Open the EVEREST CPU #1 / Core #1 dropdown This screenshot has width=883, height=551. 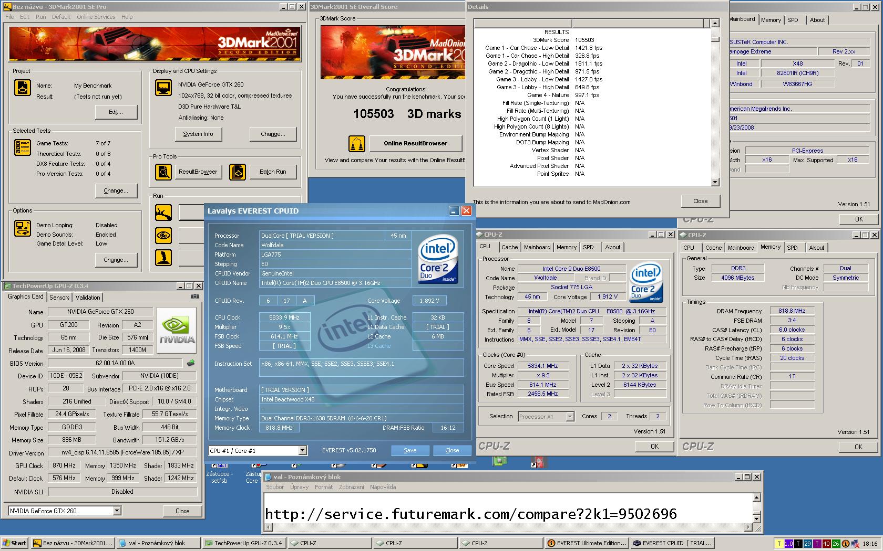302,450
